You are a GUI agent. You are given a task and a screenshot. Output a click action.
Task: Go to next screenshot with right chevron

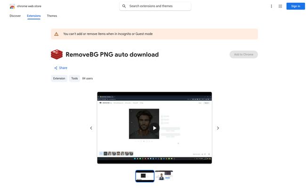[218, 128]
